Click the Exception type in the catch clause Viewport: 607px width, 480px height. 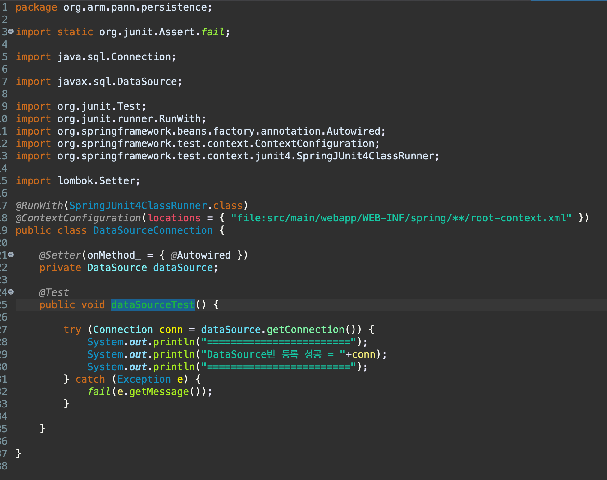pos(144,379)
